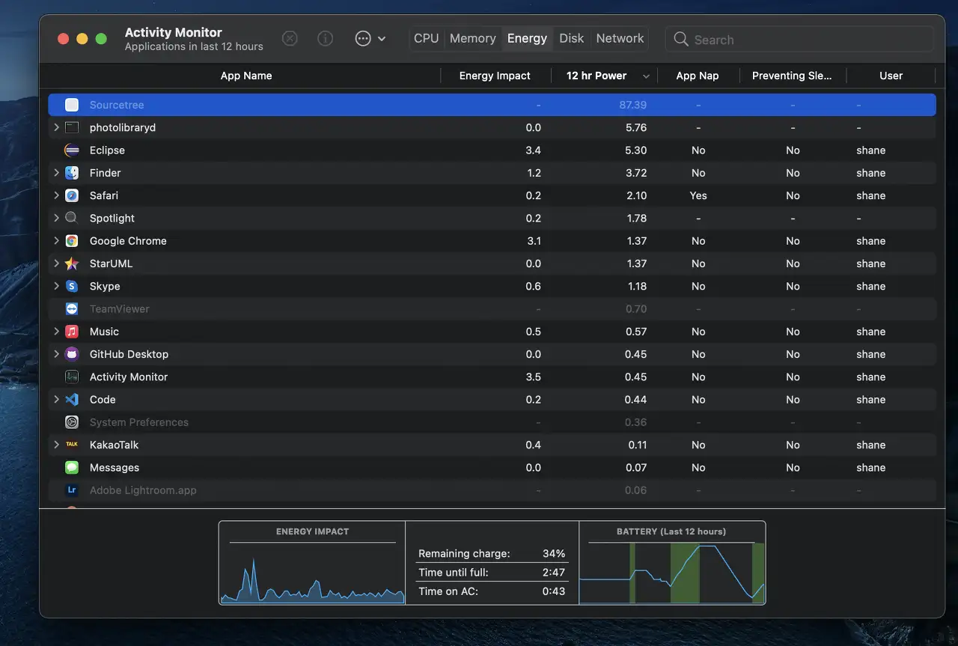Select the Music app icon
Image resolution: width=958 pixels, height=646 pixels.
[x=72, y=332]
